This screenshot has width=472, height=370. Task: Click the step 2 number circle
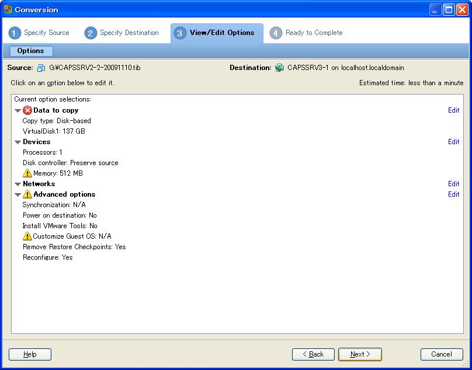coord(91,33)
